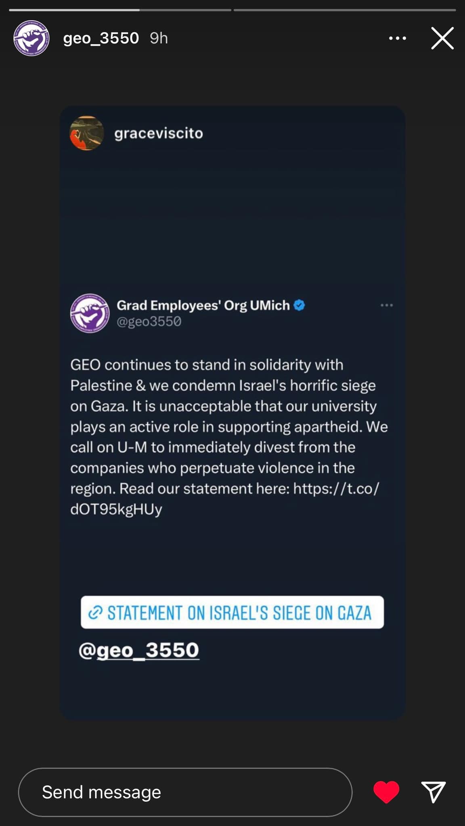Open the tweet's three-dot overflow menu
Screen dimensions: 465x826
[x=386, y=305]
